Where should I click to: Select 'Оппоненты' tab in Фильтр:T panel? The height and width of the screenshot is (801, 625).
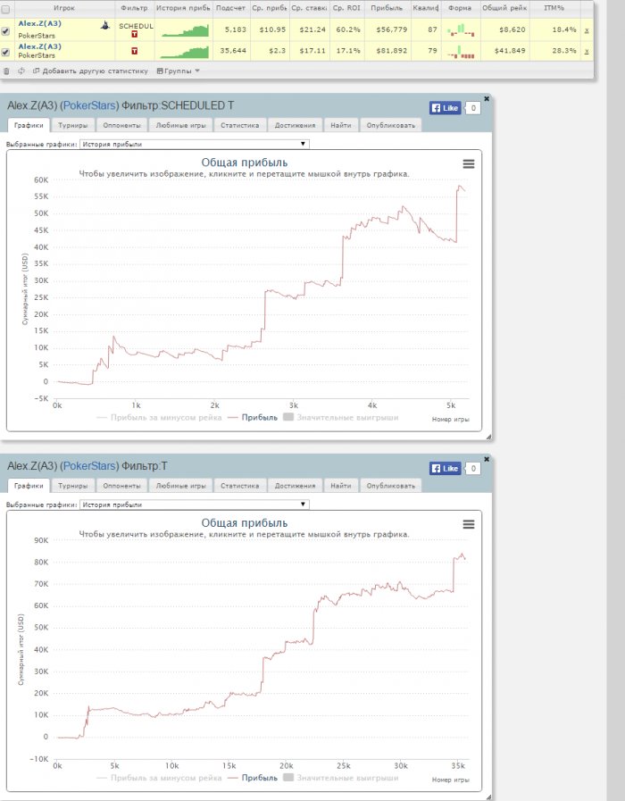(121, 485)
